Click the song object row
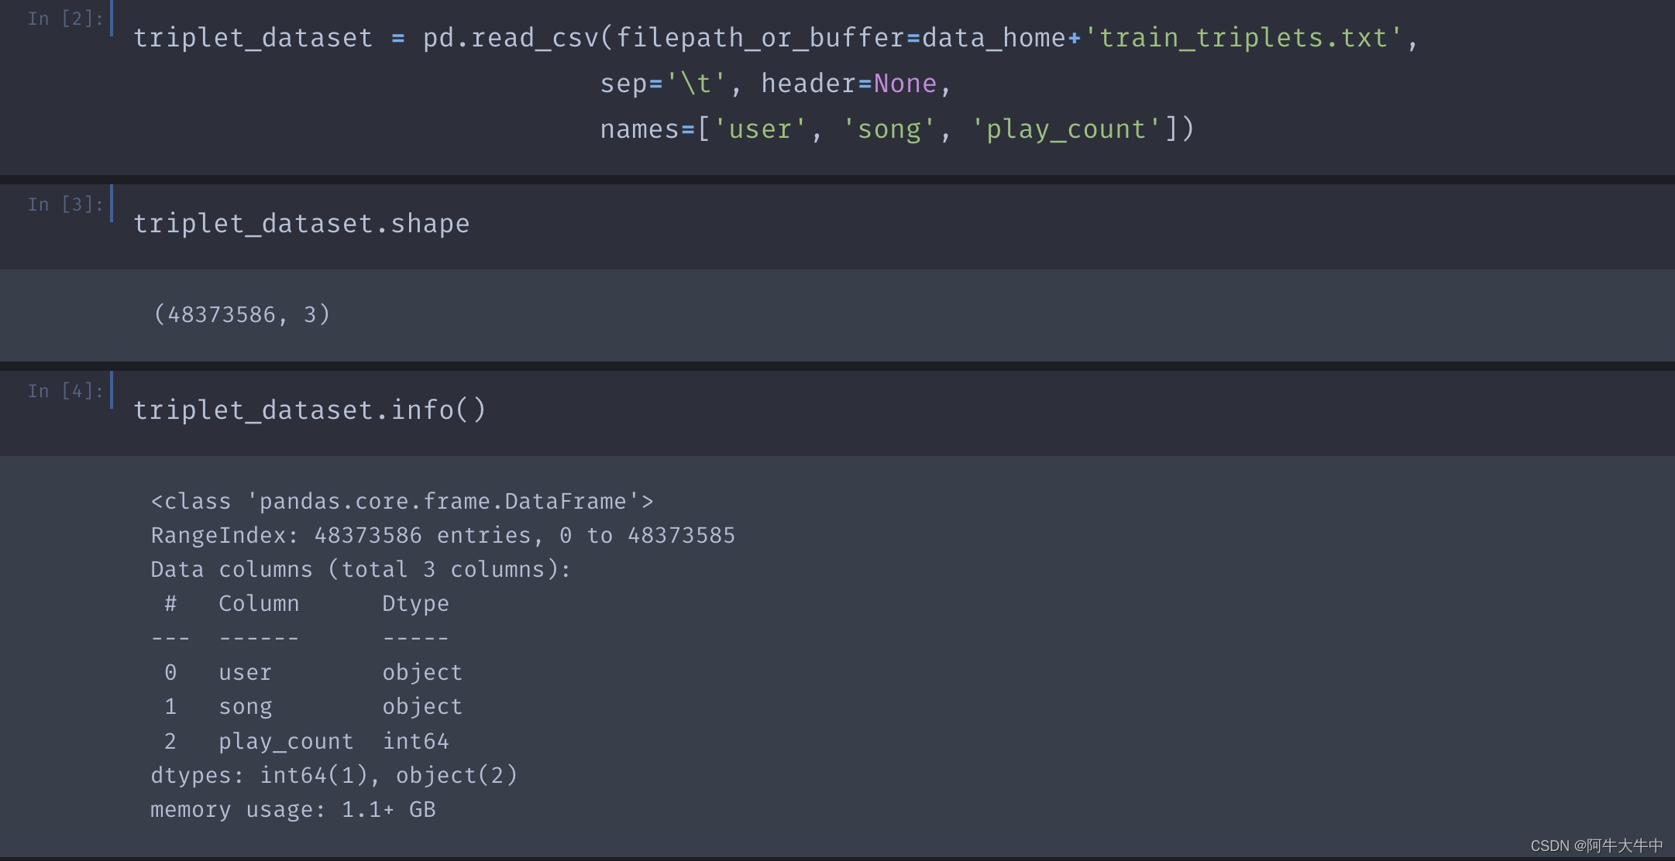Image resolution: width=1675 pixels, height=861 pixels. click(x=313, y=707)
